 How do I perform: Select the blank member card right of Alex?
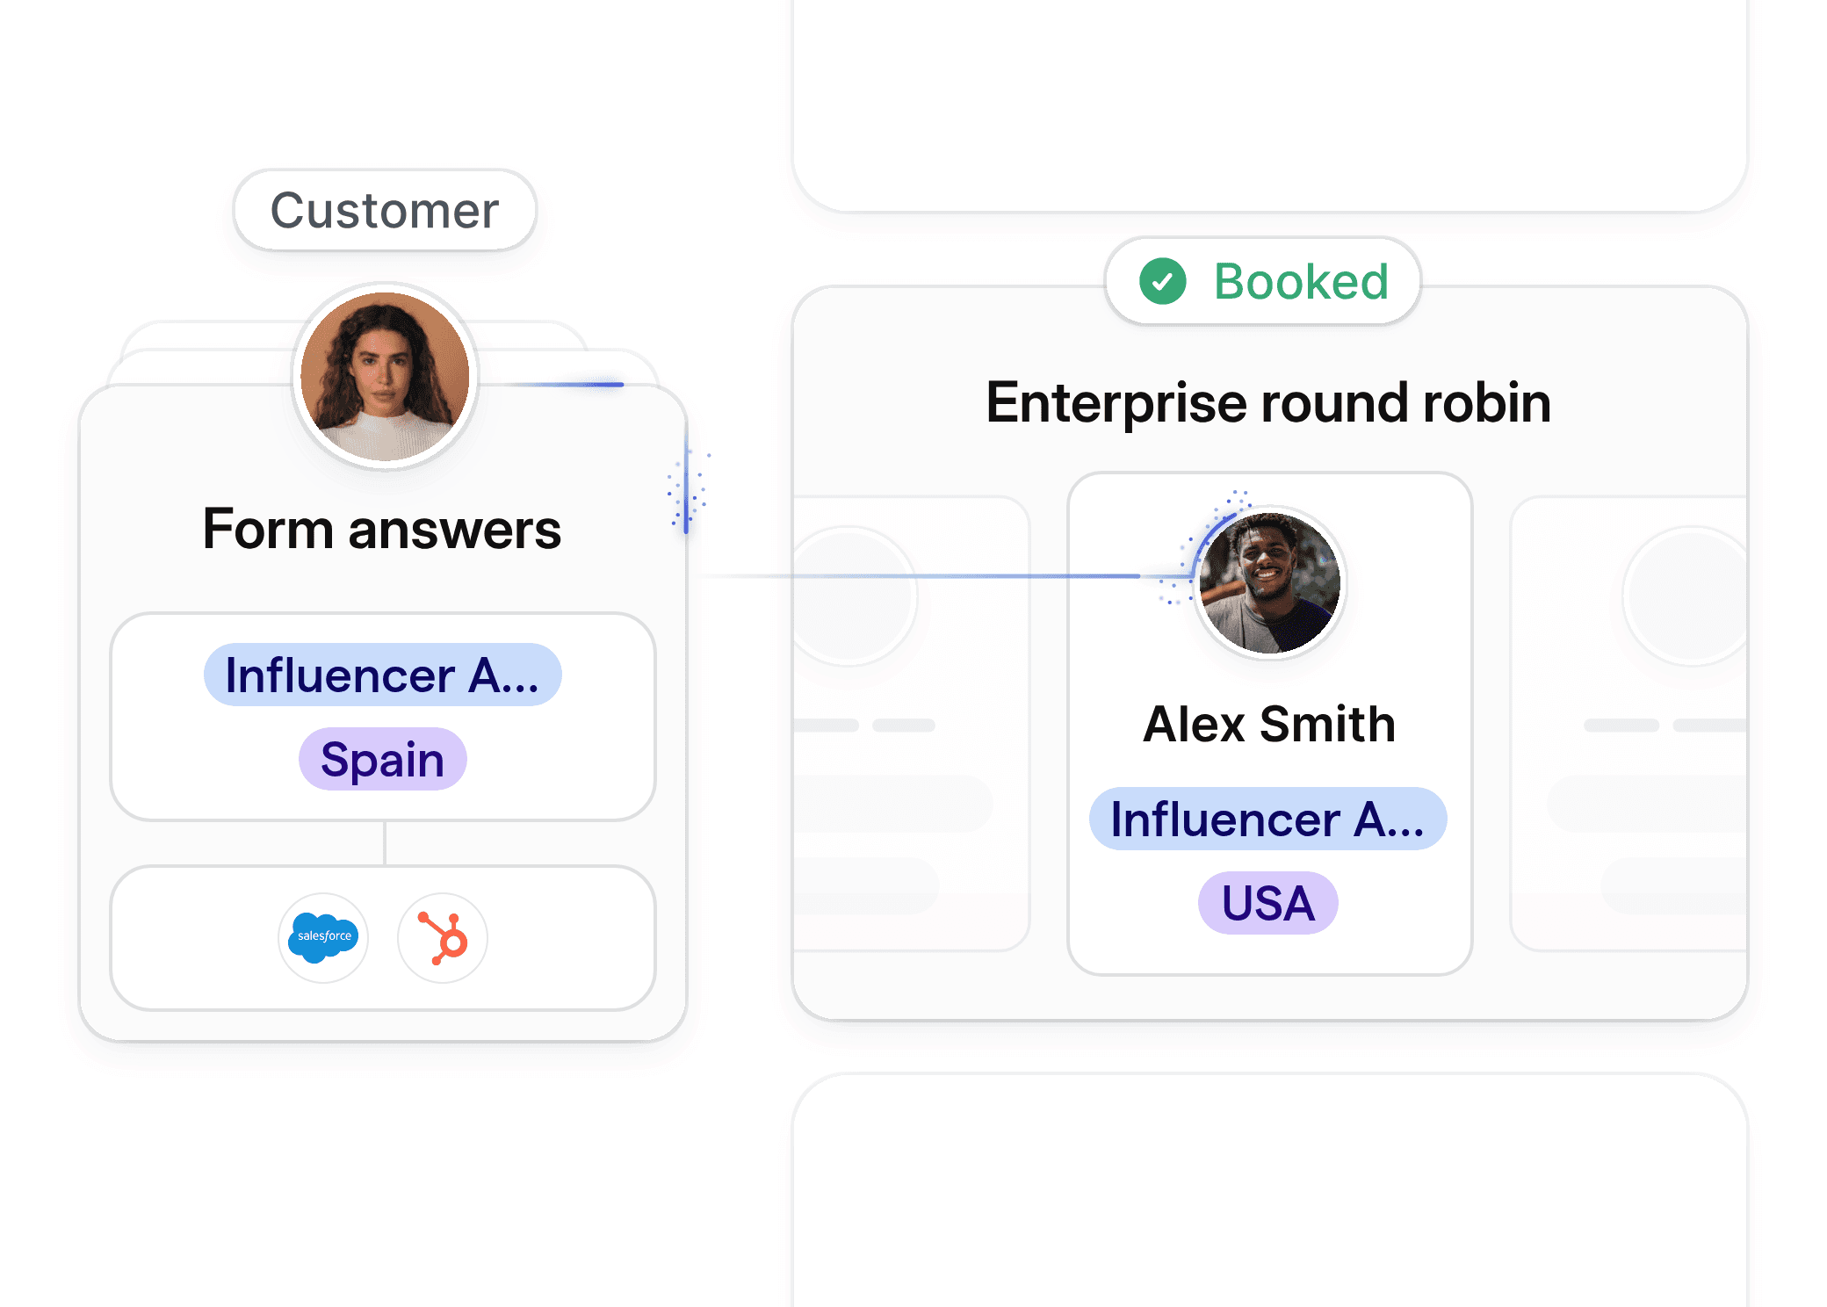point(1628,724)
